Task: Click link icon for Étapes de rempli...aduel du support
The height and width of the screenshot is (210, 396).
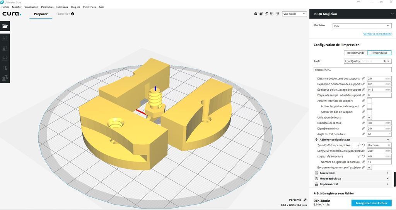Action: point(364,95)
